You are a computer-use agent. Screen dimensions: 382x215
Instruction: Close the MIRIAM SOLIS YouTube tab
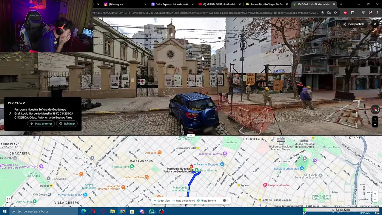pos(240,4)
